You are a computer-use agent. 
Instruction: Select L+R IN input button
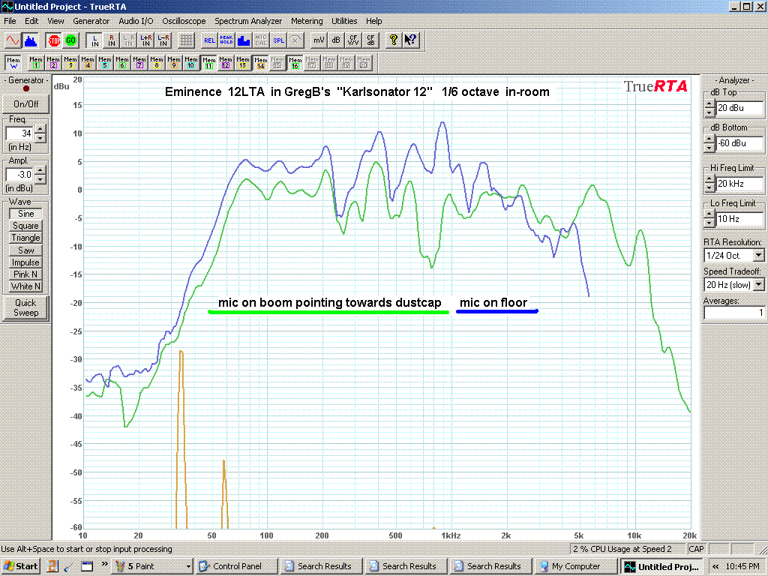point(146,40)
